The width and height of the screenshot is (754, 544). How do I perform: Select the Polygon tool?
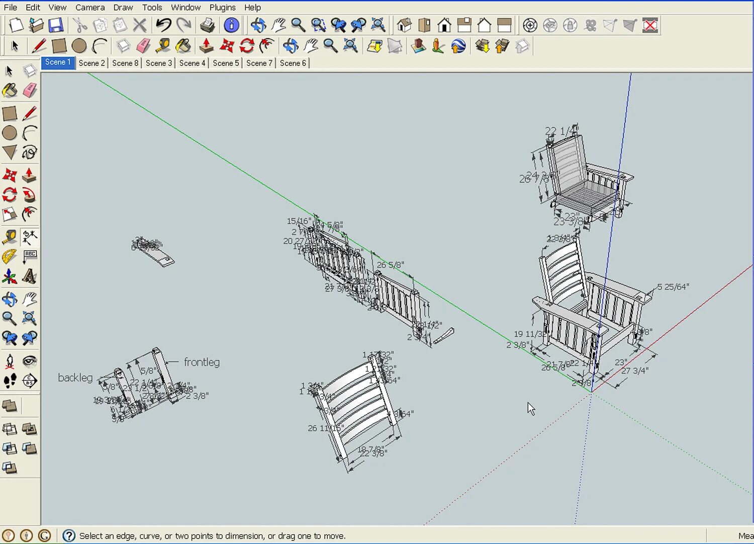[x=10, y=152]
